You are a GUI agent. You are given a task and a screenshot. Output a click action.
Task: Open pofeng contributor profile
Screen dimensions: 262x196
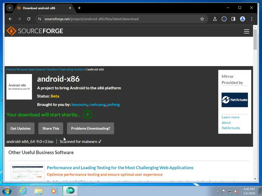click(x=114, y=105)
